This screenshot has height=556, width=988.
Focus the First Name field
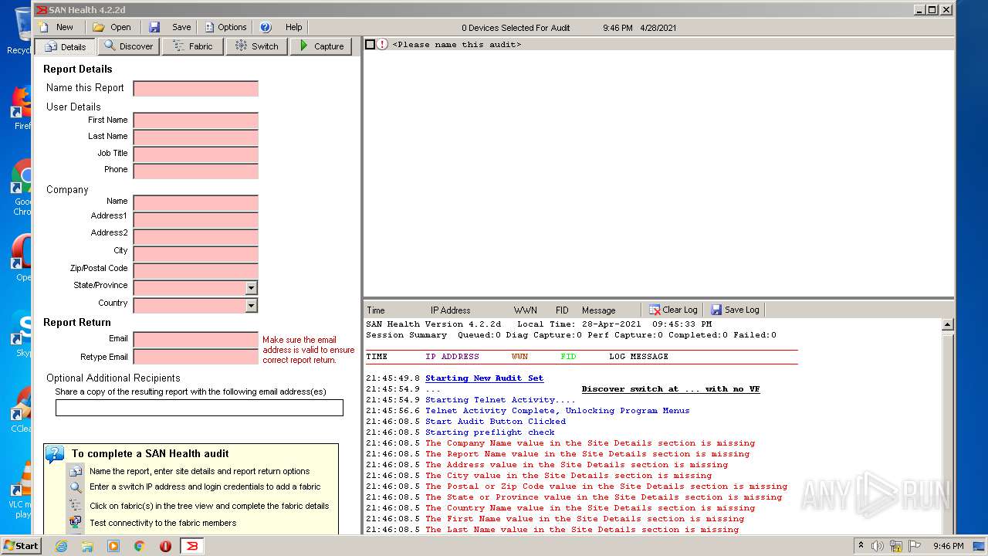(x=196, y=120)
